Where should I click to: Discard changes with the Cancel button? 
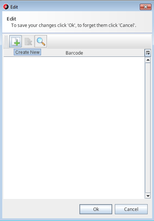[x=131, y=209]
